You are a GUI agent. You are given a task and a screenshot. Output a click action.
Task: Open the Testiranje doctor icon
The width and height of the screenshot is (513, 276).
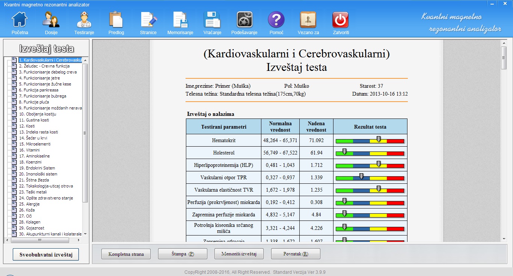(84, 20)
